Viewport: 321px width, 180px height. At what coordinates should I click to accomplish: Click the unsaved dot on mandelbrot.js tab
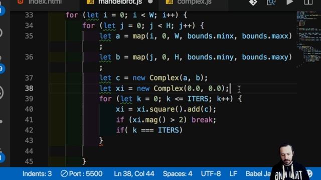pos(150,1)
